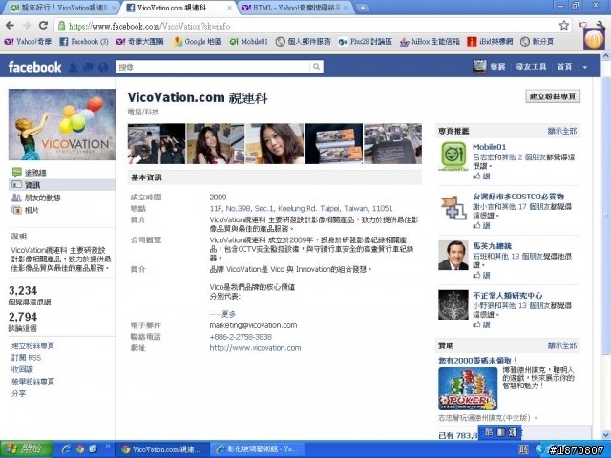The height and width of the screenshot is (458, 611).
Task: Click 首頁 in the Facebook header
Action: point(564,67)
